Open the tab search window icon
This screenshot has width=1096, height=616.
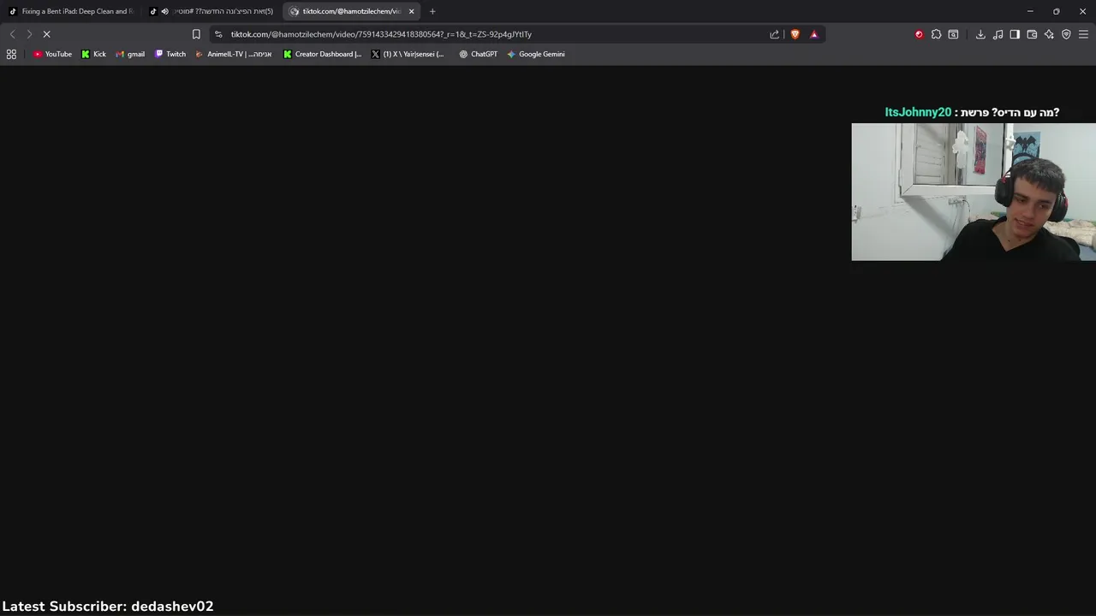953,34
